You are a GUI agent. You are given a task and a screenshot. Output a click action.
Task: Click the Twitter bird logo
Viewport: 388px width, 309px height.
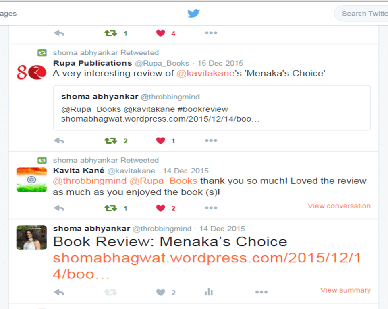(193, 13)
